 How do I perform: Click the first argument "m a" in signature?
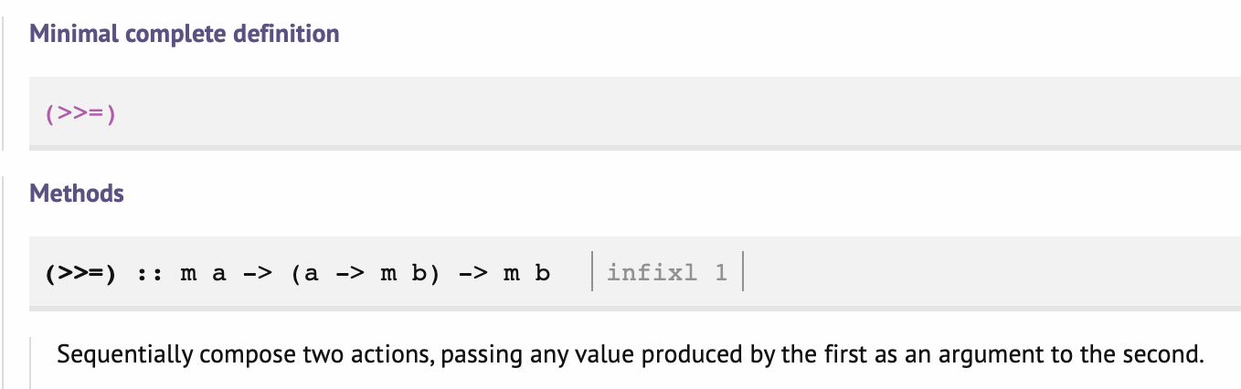[203, 273]
